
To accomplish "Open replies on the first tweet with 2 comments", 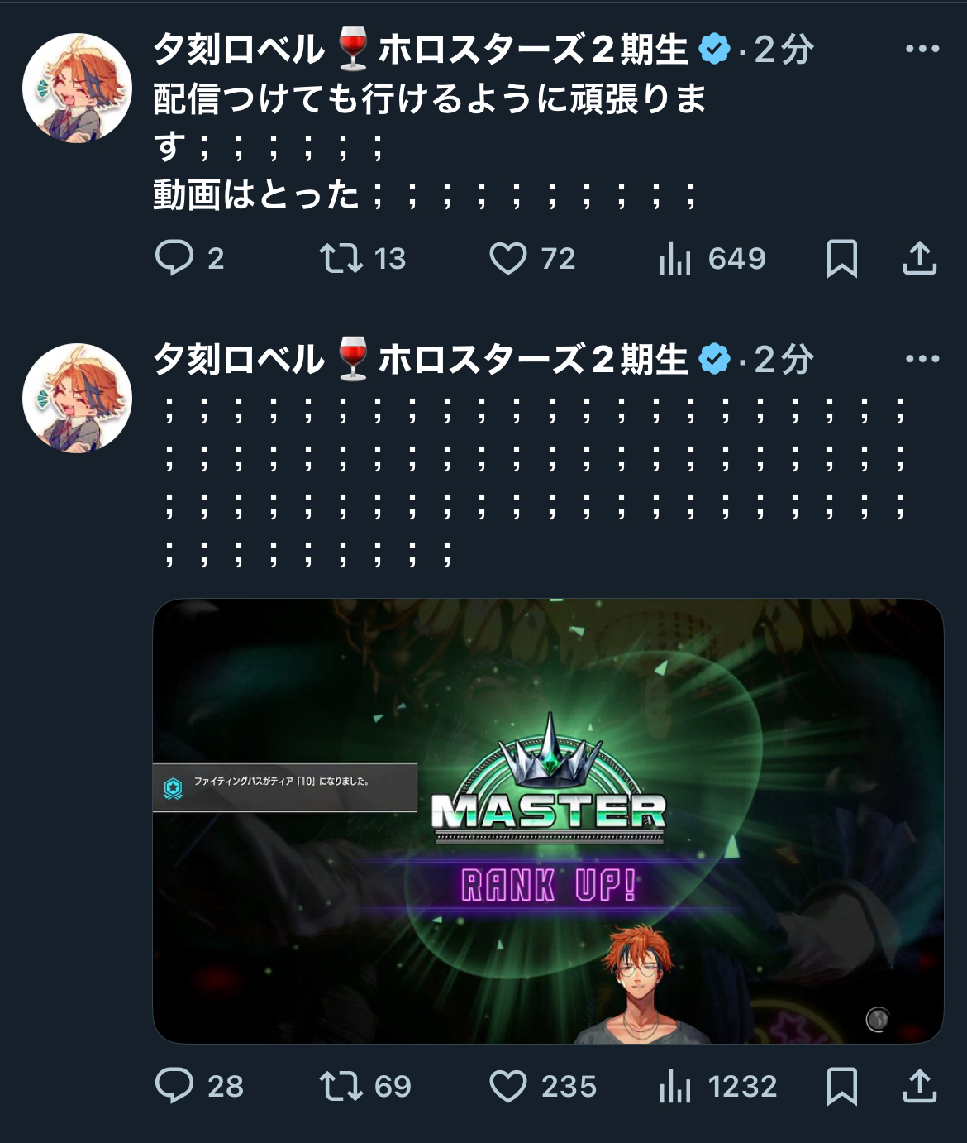I will (189, 258).
